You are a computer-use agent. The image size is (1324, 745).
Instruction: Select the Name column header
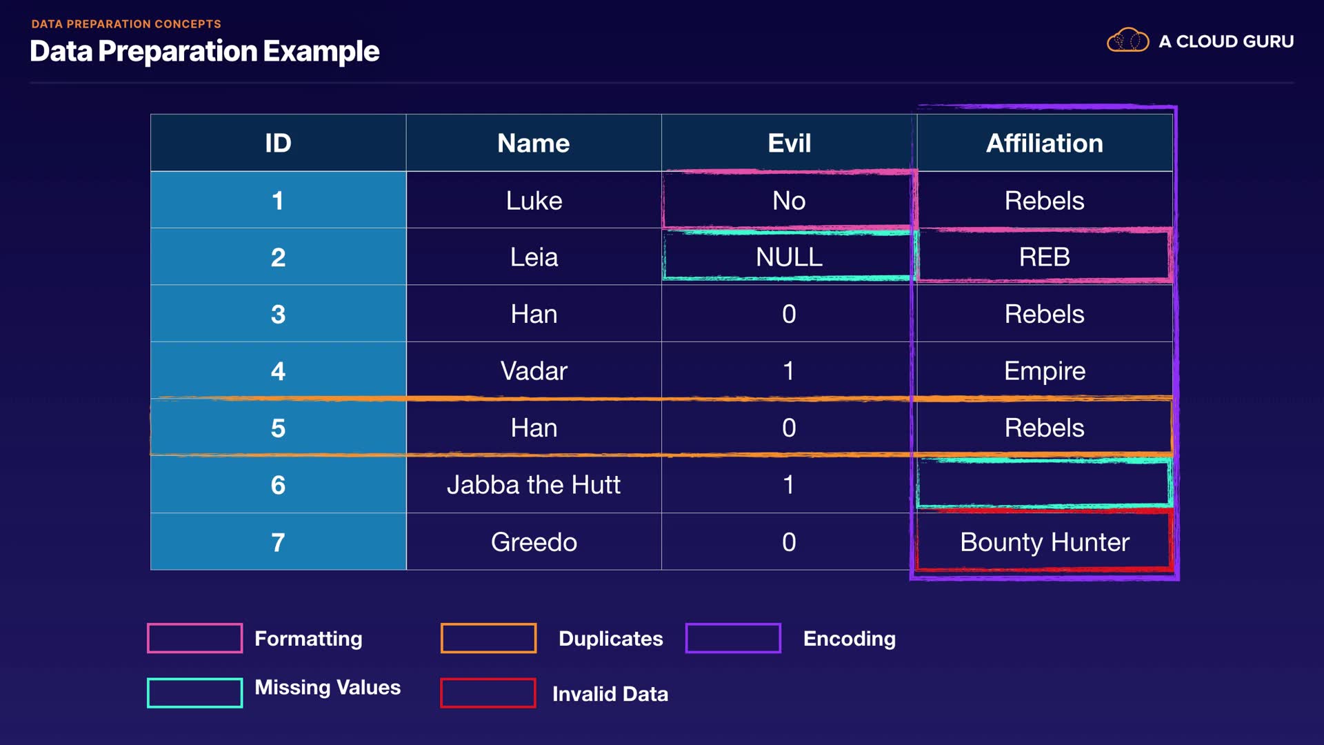(534, 143)
